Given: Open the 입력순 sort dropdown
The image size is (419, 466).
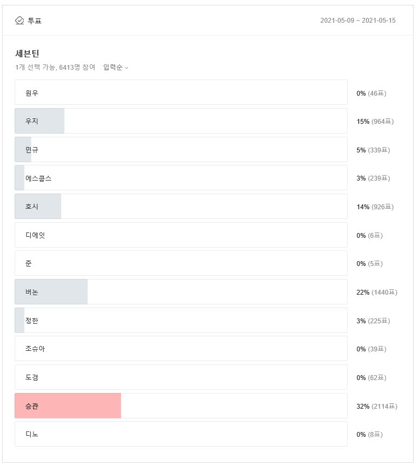Looking at the screenshot, I should pyautogui.click(x=116, y=68).
